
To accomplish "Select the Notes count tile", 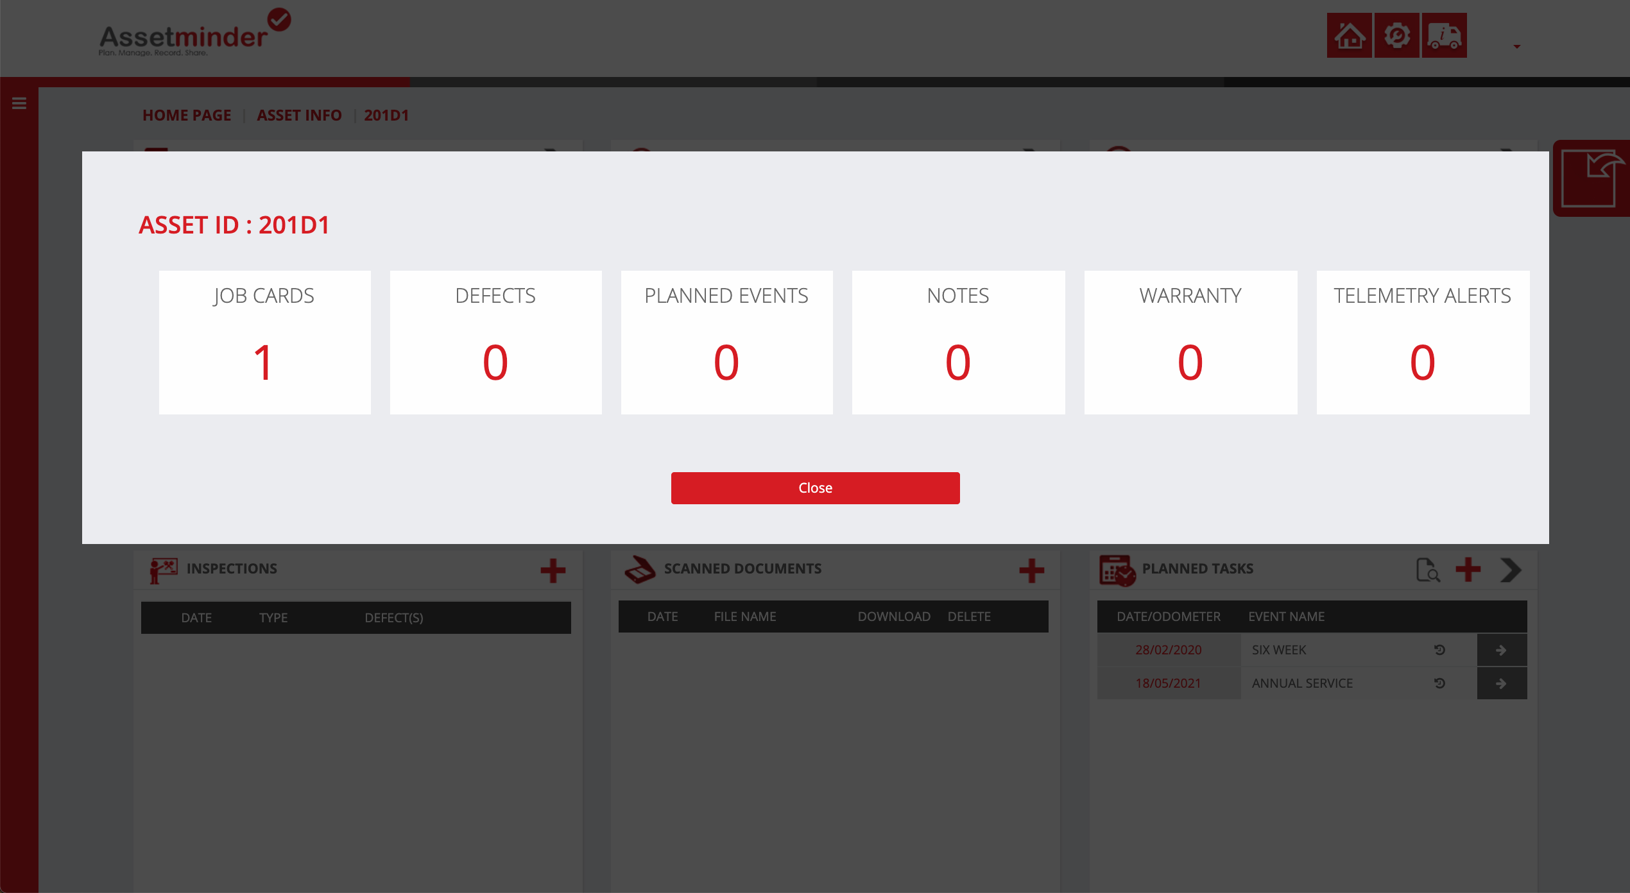I will pos(958,343).
